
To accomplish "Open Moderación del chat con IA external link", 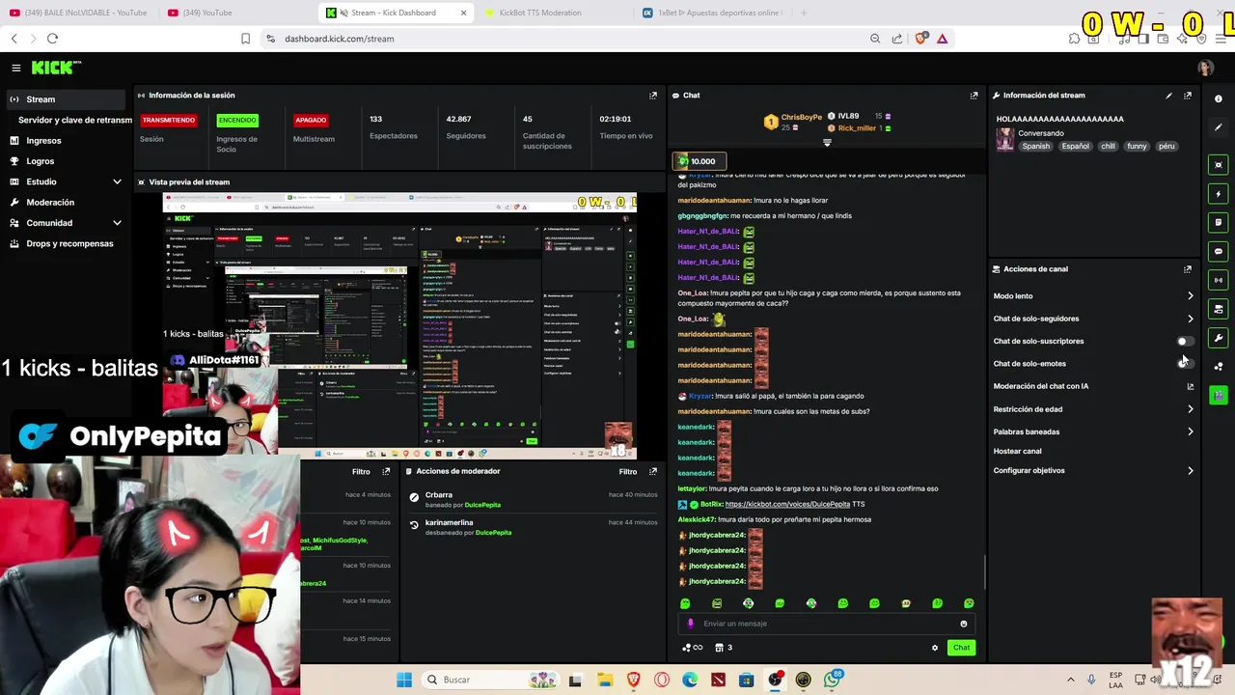I will pyautogui.click(x=1190, y=386).
